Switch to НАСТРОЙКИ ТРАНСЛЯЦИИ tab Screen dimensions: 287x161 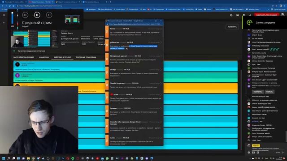click(x=24, y=57)
